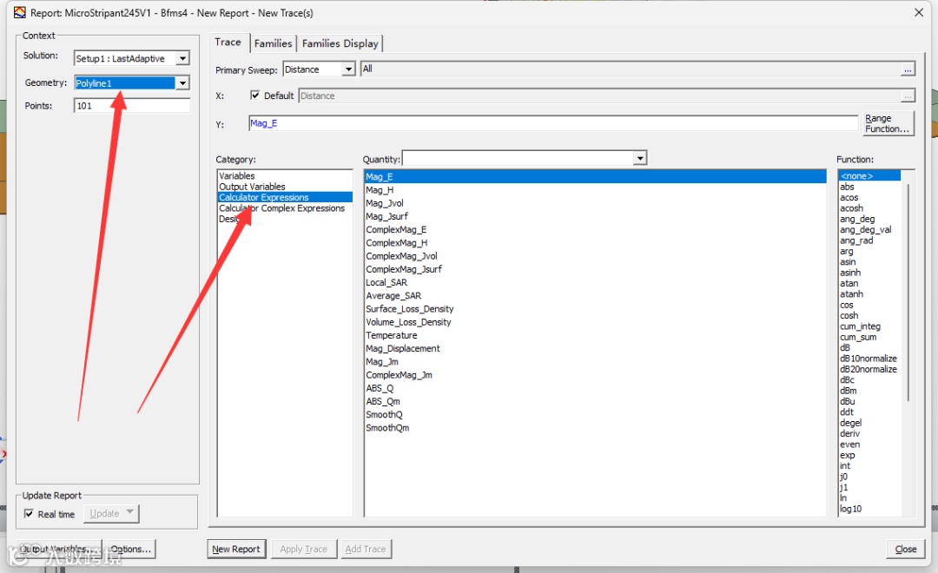Click the Y expression input field
The height and width of the screenshot is (573, 938).
pyautogui.click(x=553, y=123)
